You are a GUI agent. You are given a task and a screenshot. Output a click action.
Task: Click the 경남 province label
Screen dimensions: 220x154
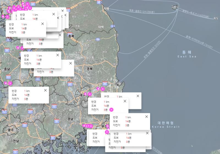tap(70, 119)
